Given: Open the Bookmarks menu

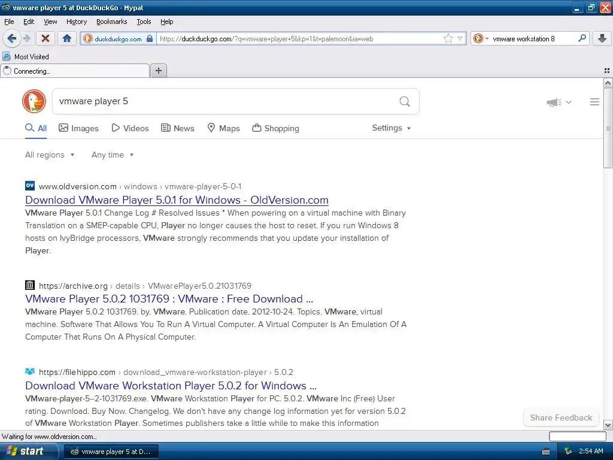Looking at the screenshot, I should pyautogui.click(x=112, y=22).
